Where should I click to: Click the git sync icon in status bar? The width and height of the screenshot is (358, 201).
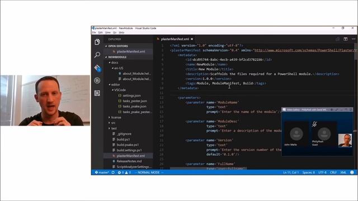pos(113,173)
